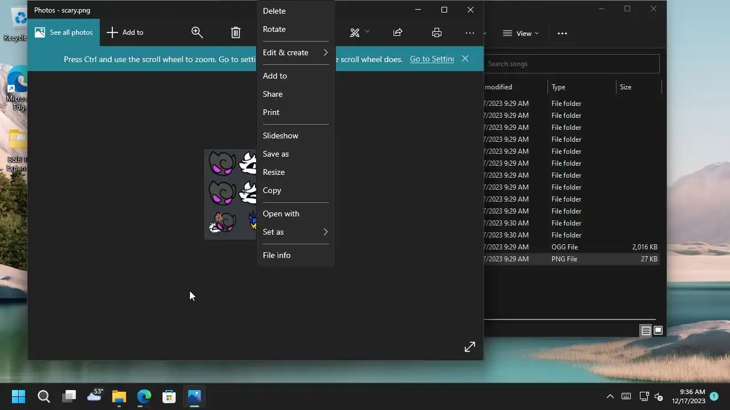
Task: Expand the Set as submenu
Action: tap(295, 232)
